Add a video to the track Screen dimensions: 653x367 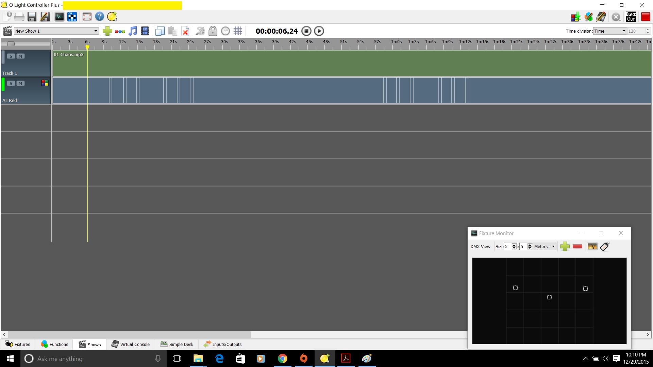click(145, 31)
